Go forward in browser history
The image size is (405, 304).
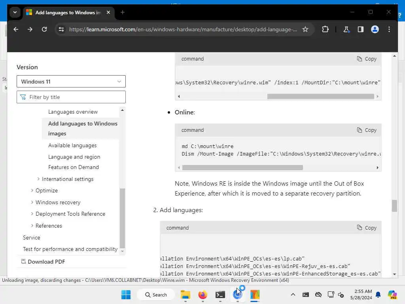tap(30, 29)
